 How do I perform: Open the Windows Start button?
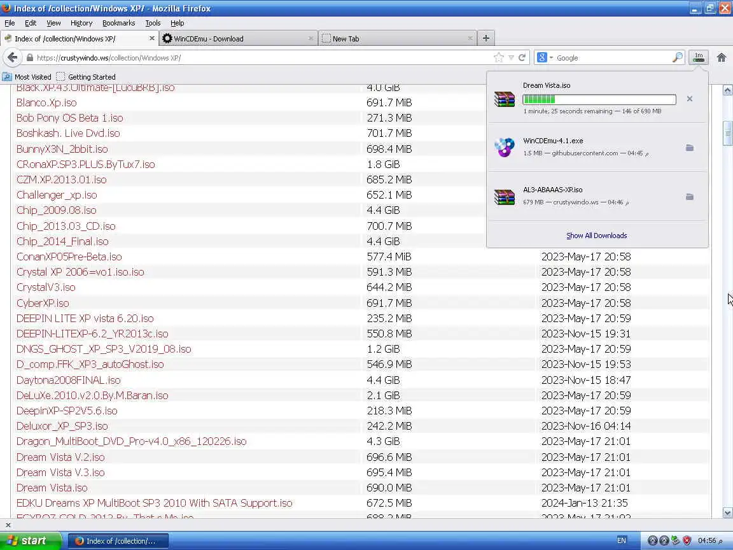pos(31,540)
